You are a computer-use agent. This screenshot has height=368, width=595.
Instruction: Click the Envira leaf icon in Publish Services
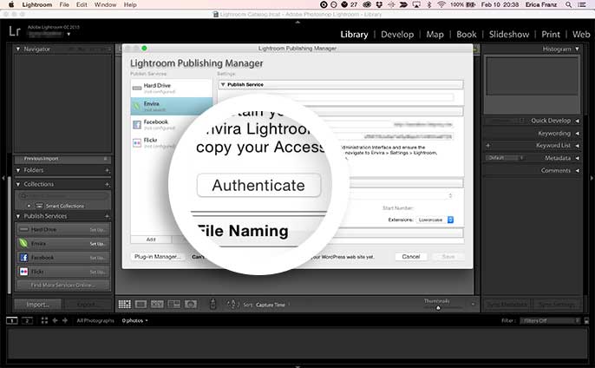coord(24,243)
